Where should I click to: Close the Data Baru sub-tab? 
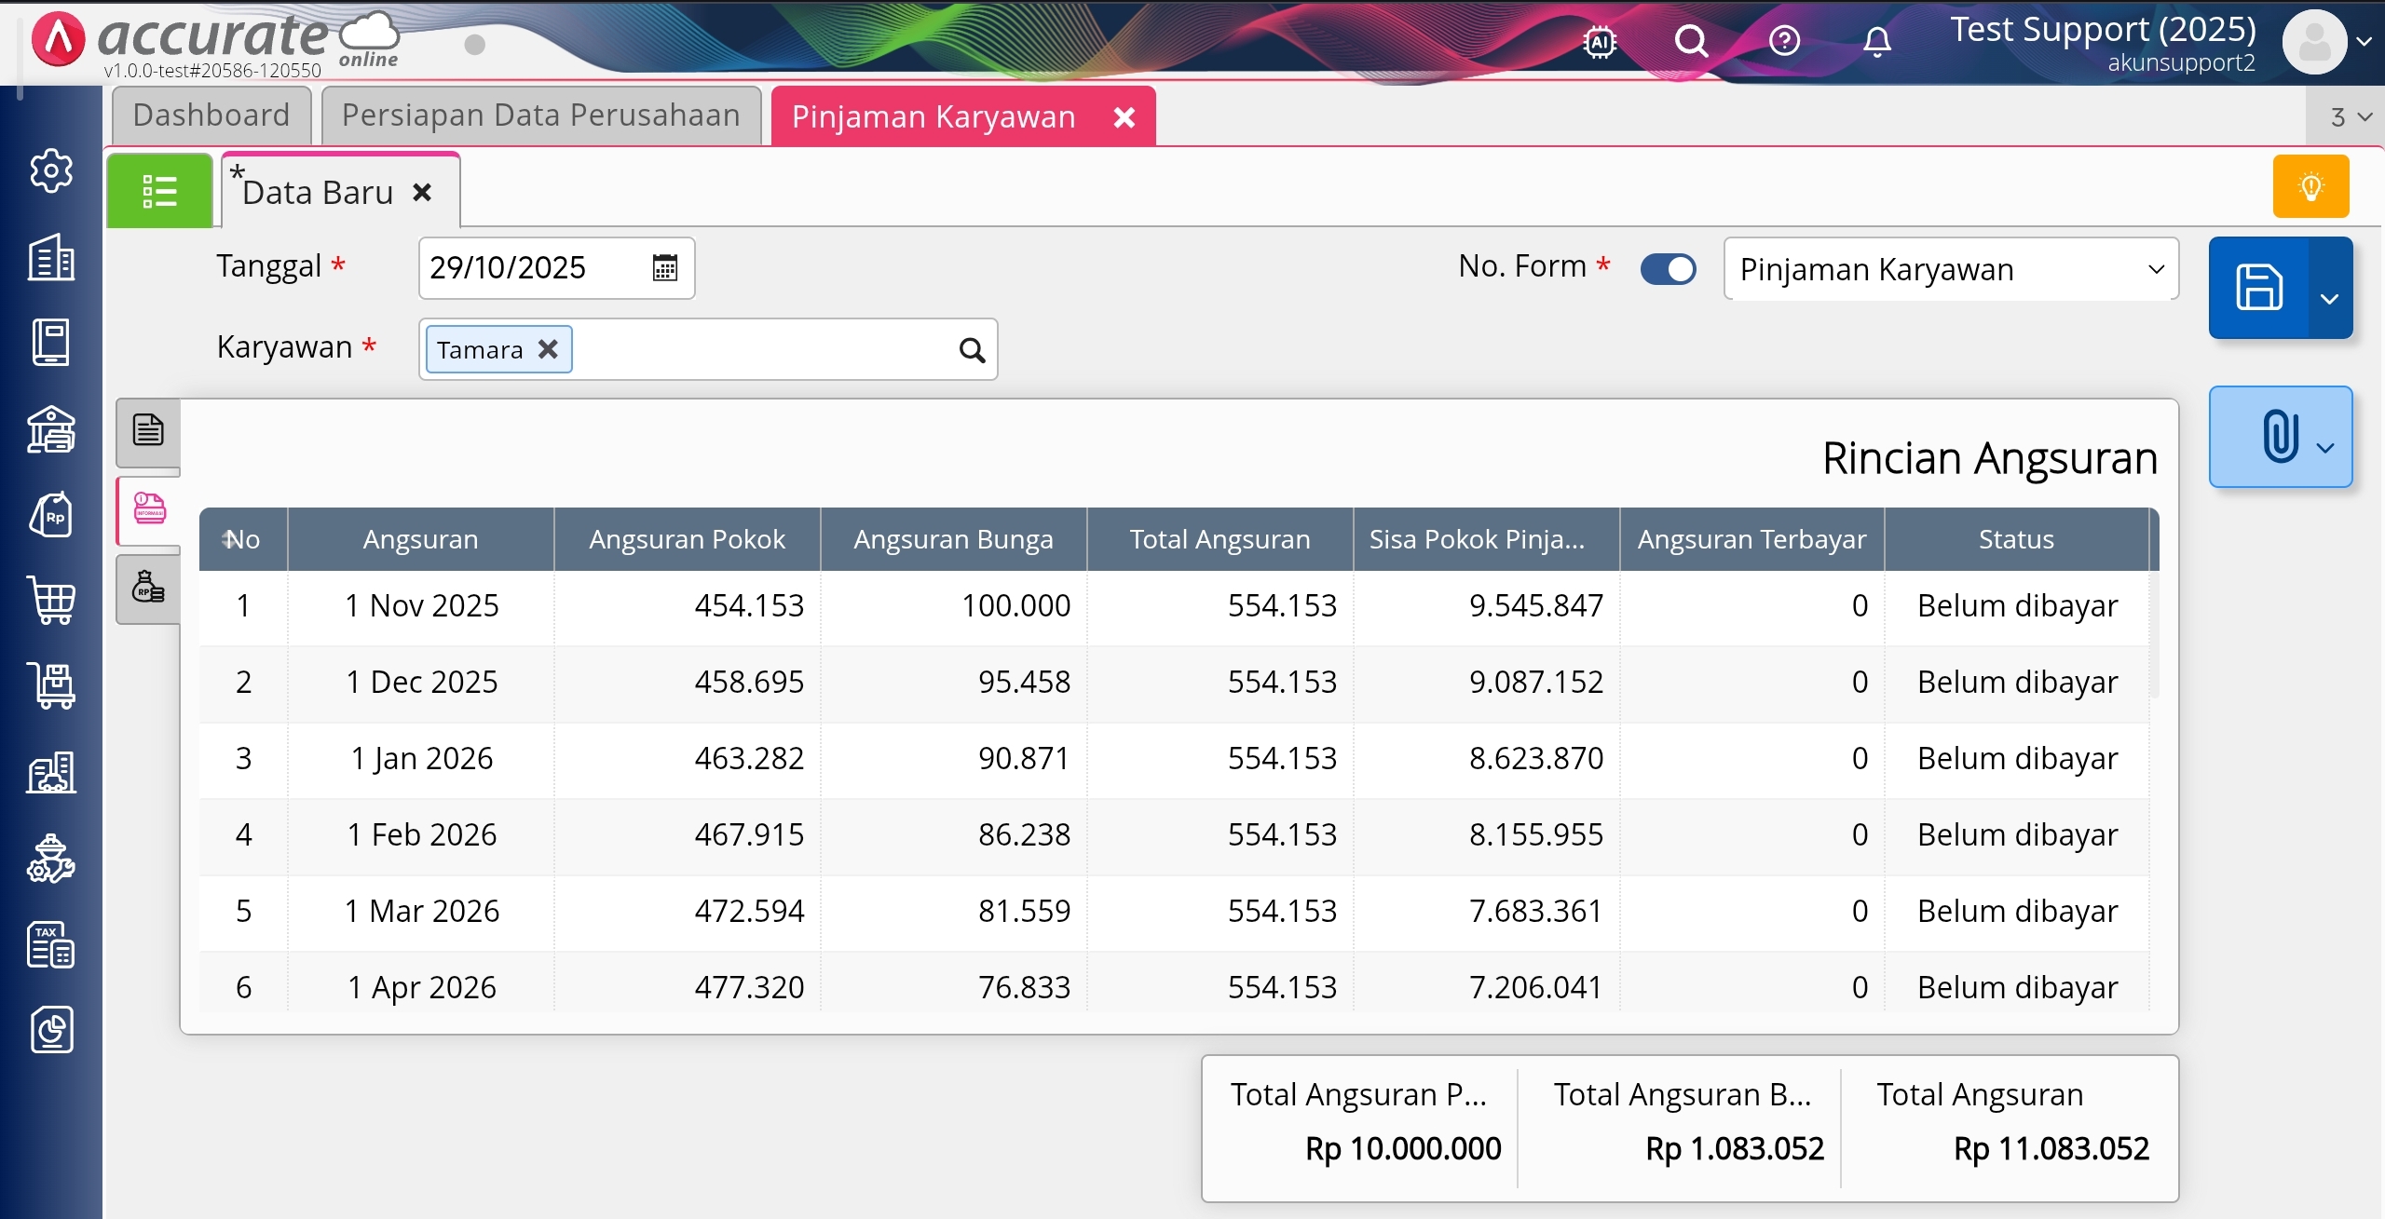point(422,193)
